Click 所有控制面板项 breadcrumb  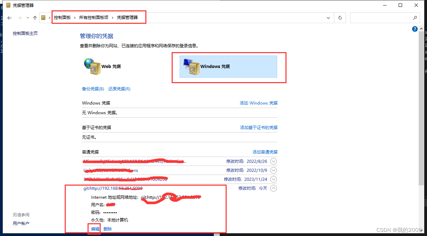[94, 18]
